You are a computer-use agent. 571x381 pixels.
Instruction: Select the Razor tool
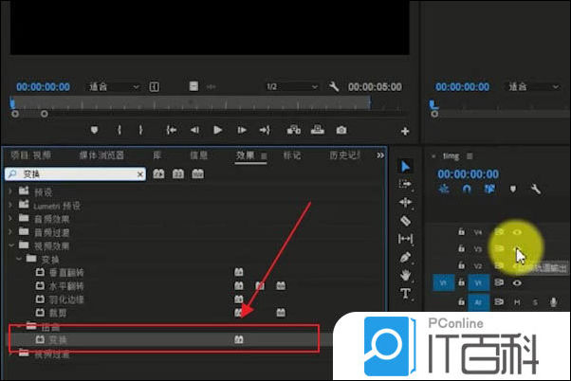click(x=405, y=220)
